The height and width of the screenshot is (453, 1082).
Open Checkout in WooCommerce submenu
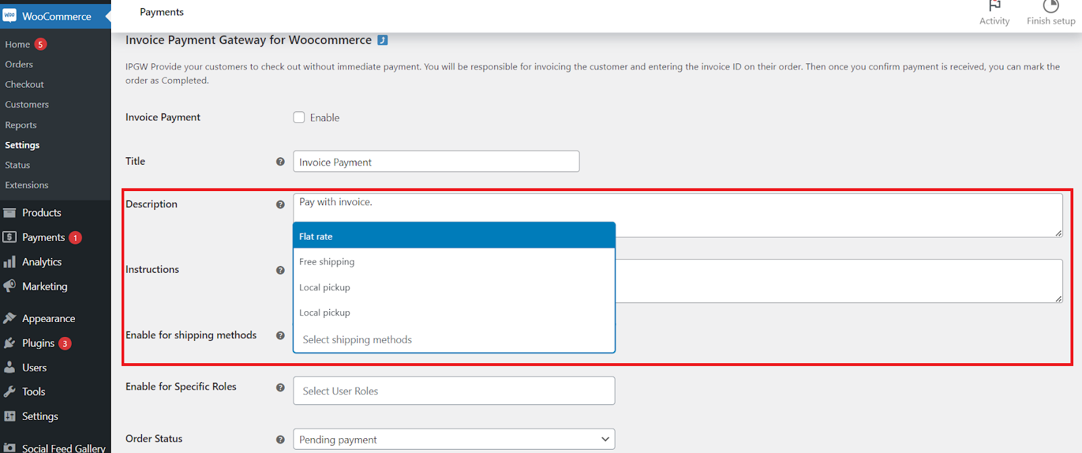tap(24, 84)
